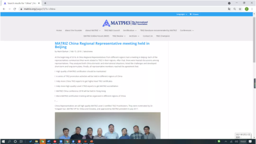Viewport: 256px width, 144px height.
Task: Click the address bar URL field
Action: pos(123,9)
